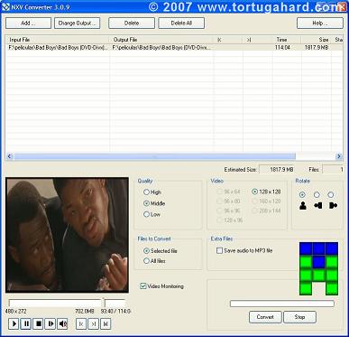The width and height of the screenshot is (349, 337).
Task: Click the NXV Converter title bar icon
Action: pos(5,6)
